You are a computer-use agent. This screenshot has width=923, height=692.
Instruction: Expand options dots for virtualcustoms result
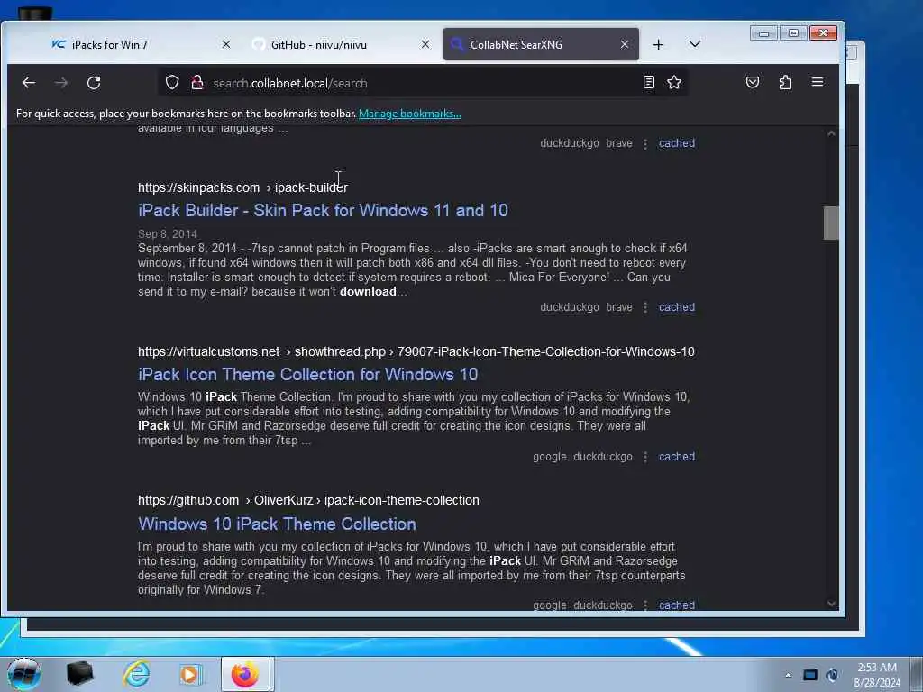tap(645, 457)
